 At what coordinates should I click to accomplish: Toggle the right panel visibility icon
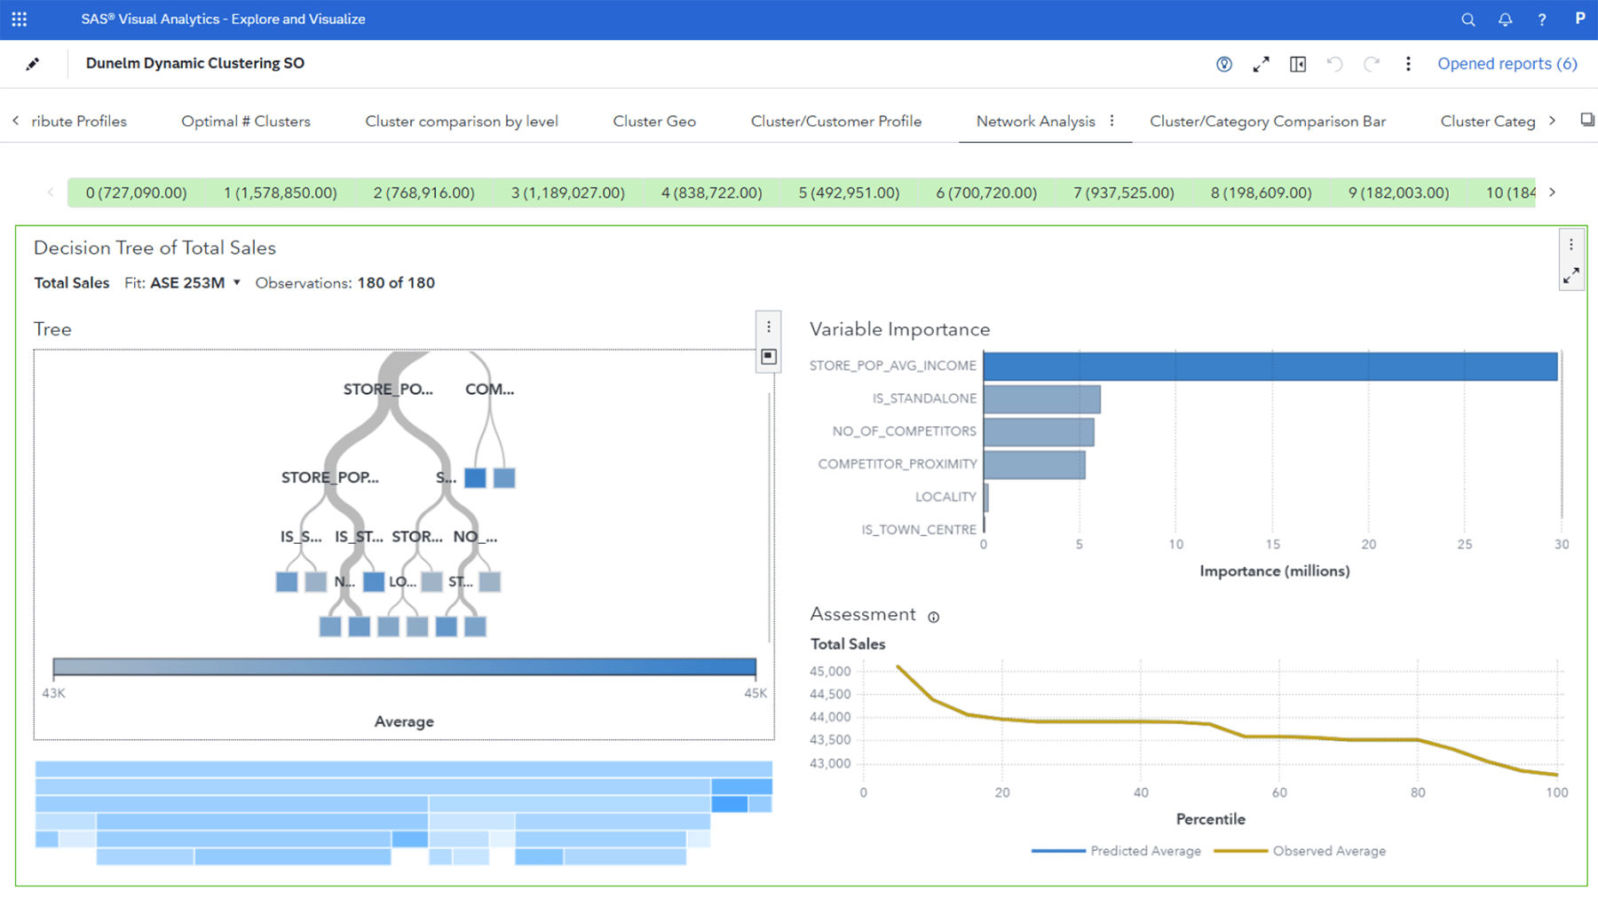pos(1297,63)
